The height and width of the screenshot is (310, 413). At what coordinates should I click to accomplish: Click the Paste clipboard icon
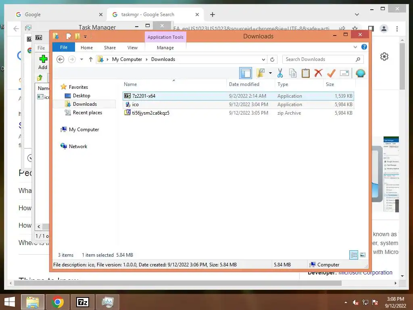tap(306, 73)
